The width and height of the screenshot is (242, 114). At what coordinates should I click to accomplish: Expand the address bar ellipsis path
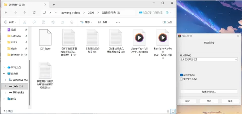(56, 13)
